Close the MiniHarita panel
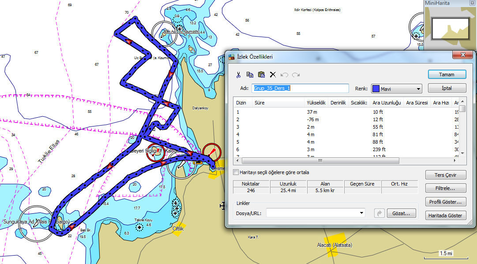 472,3
